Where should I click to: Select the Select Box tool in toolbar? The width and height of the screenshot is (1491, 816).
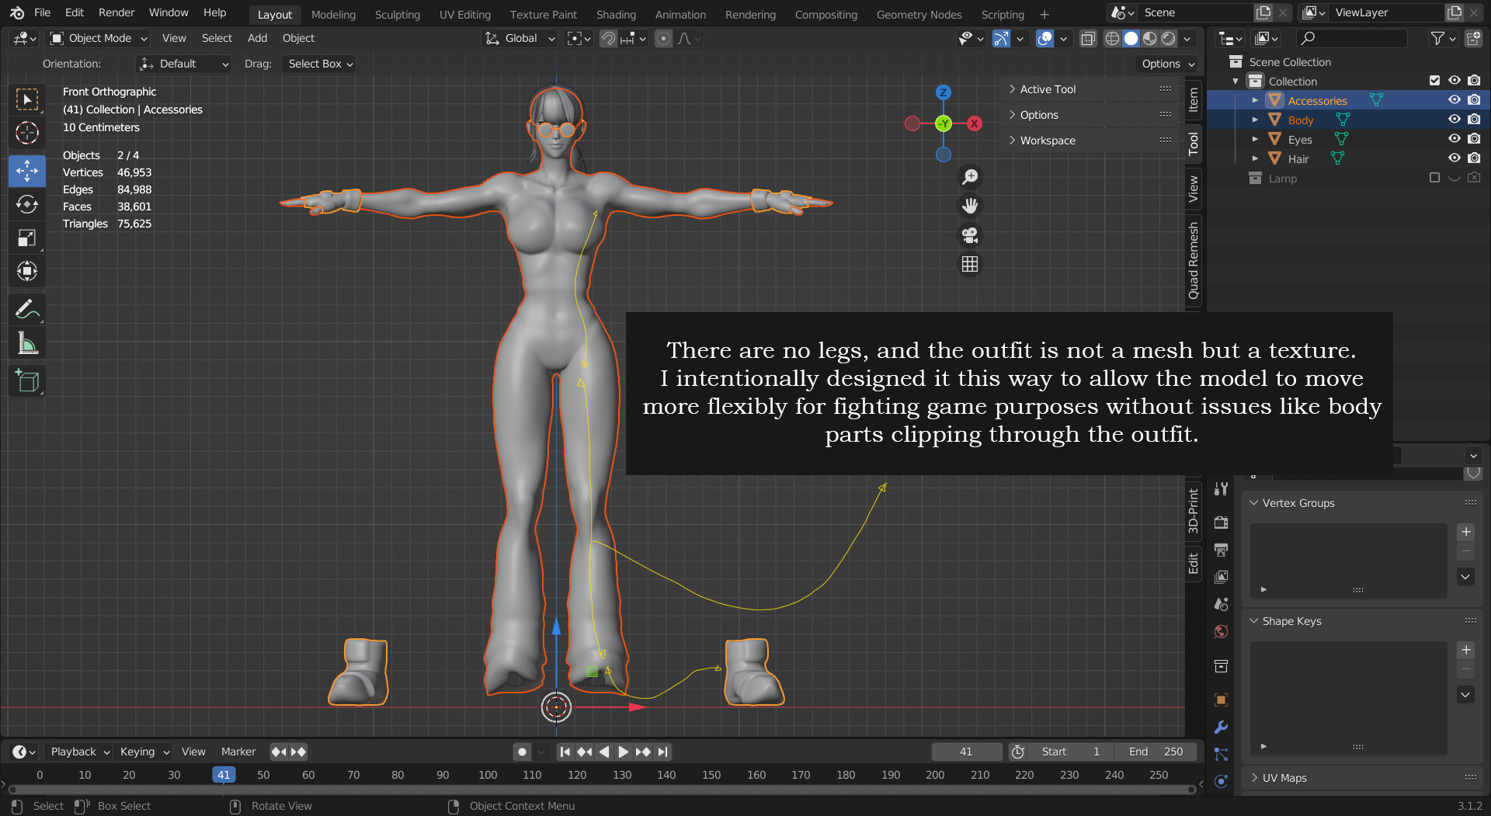(x=27, y=100)
